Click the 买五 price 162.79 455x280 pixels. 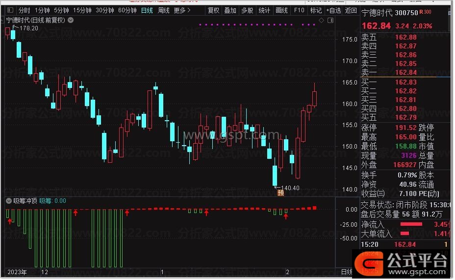pyautogui.click(x=405, y=117)
